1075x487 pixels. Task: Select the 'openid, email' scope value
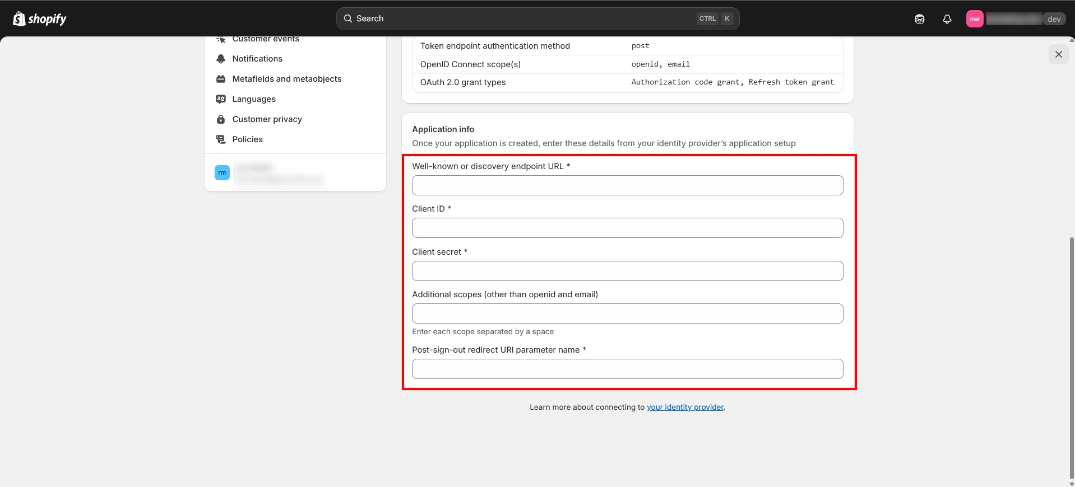click(660, 64)
